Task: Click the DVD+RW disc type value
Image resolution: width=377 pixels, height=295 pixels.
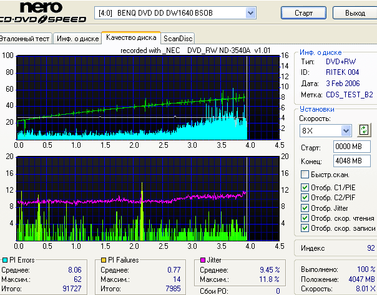Action: [x=341, y=62]
